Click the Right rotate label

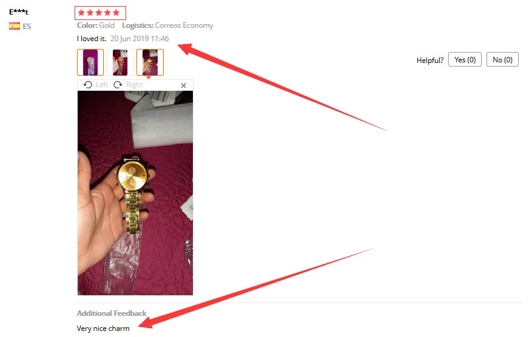click(135, 85)
